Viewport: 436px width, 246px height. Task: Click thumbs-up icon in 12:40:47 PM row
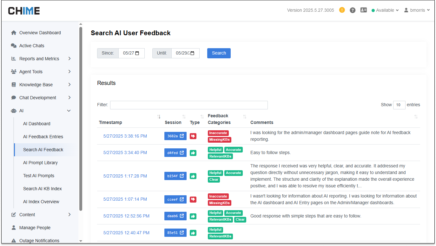pyautogui.click(x=193, y=233)
